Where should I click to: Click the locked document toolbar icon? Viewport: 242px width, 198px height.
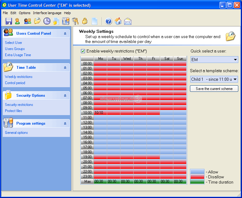coord(56,21)
